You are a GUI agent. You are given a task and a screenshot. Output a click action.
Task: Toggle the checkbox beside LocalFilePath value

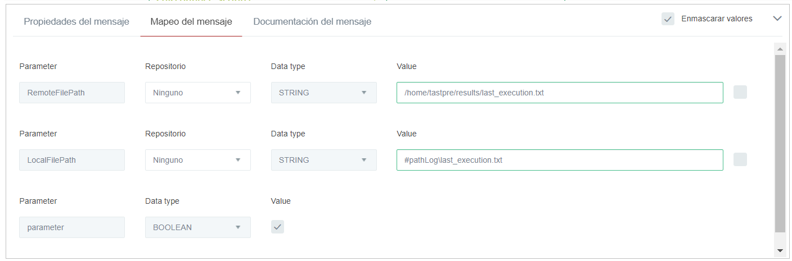point(740,160)
